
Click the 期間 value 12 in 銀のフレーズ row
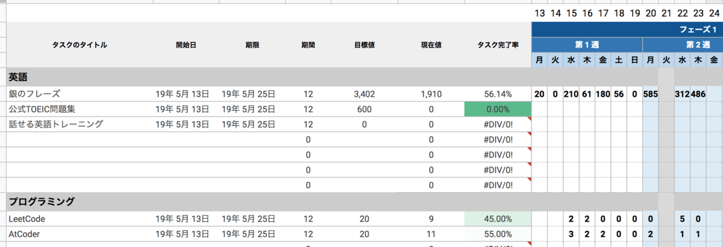(308, 94)
